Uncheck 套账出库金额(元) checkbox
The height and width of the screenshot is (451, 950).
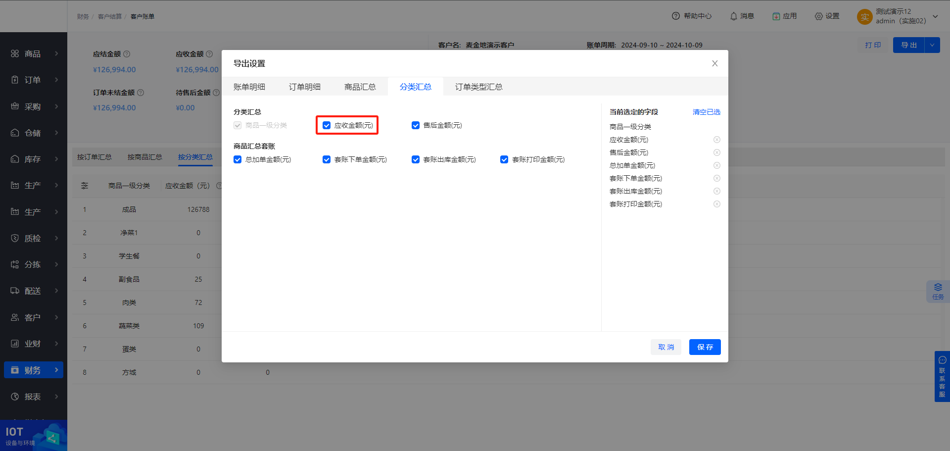click(x=416, y=159)
